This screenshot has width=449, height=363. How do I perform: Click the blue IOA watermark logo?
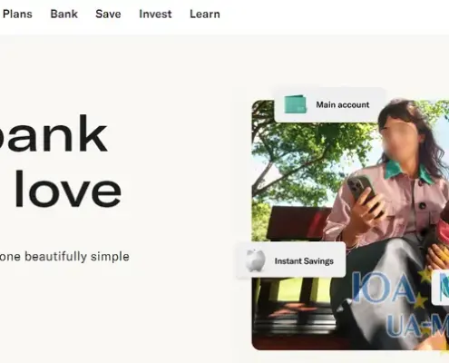tap(383, 287)
